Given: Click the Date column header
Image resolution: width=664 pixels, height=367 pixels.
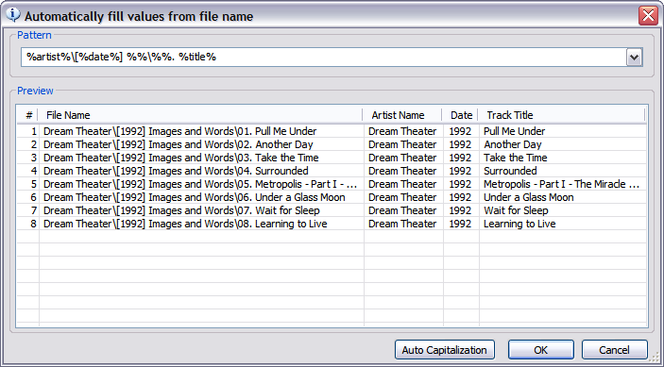Looking at the screenshot, I should point(460,115).
